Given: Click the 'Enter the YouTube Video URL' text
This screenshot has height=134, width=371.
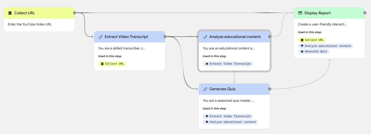Looking at the screenshot, I should click(x=30, y=24).
